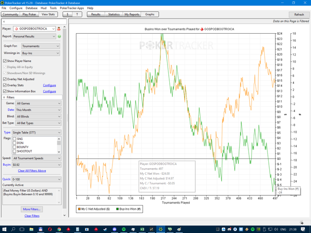Click Configure link beside Overlay Stats
Screen dimensions: 311x233
[x=49, y=85]
